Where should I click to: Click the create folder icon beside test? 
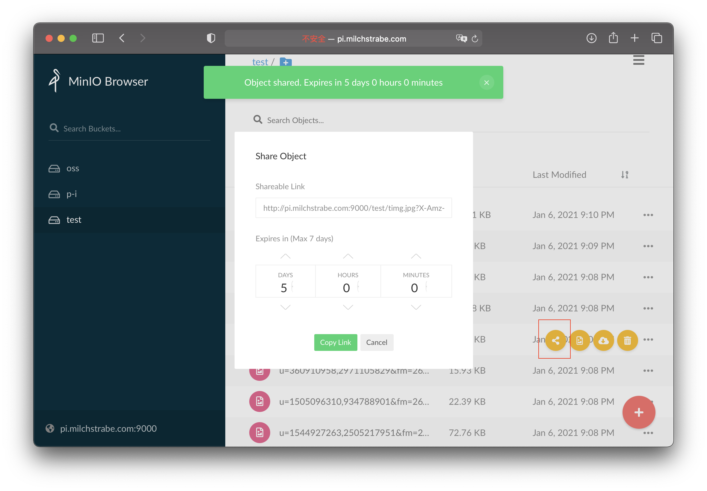click(285, 62)
